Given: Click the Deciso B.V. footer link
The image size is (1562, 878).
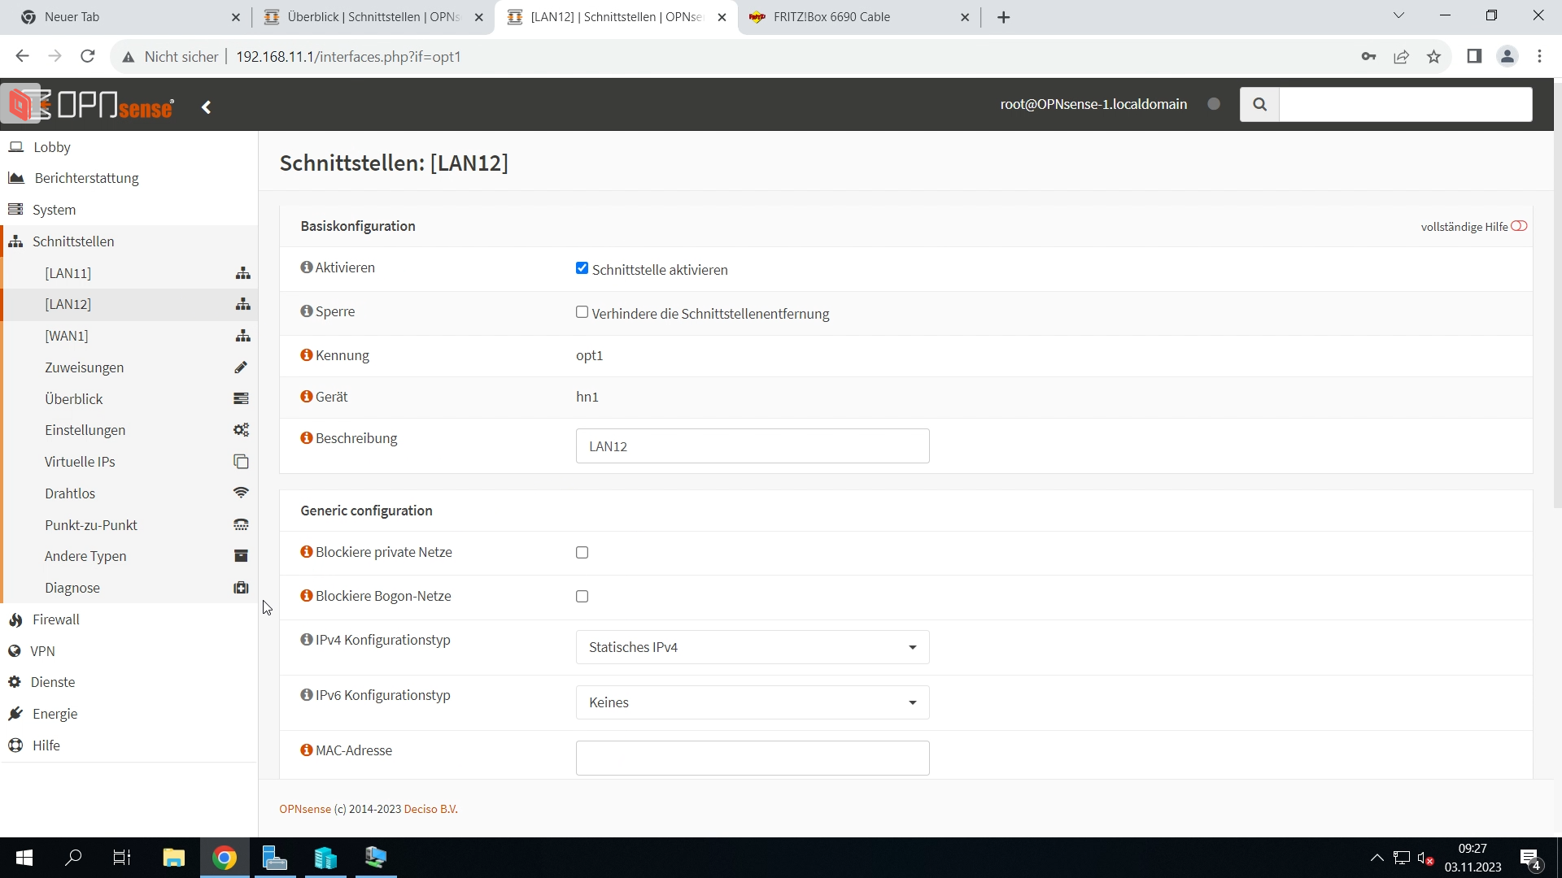Looking at the screenshot, I should click(x=430, y=810).
